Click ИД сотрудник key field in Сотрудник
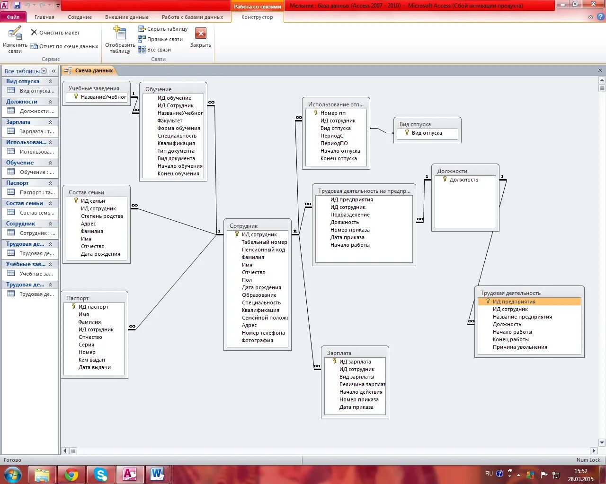The height and width of the screenshot is (484, 606). tap(258, 234)
